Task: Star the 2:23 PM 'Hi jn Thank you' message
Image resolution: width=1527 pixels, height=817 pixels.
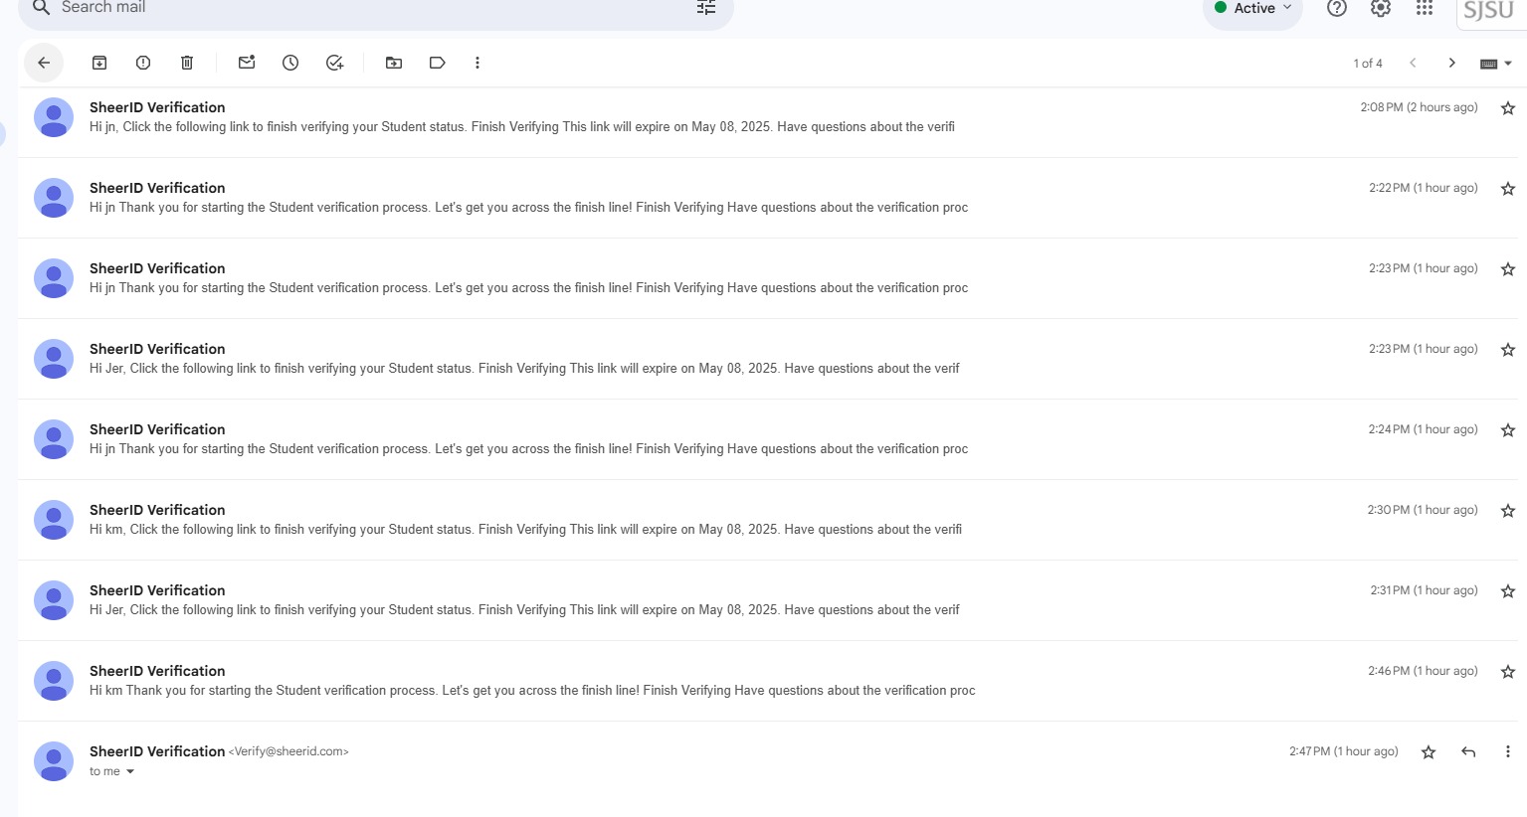Action: click(x=1508, y=269)
